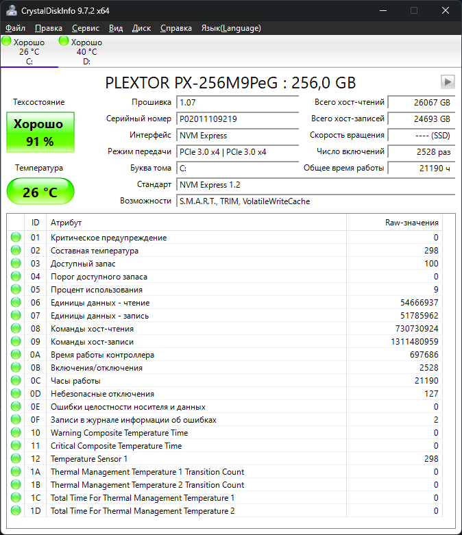Click the standard field NVM Express 1.2

[315, 184]
